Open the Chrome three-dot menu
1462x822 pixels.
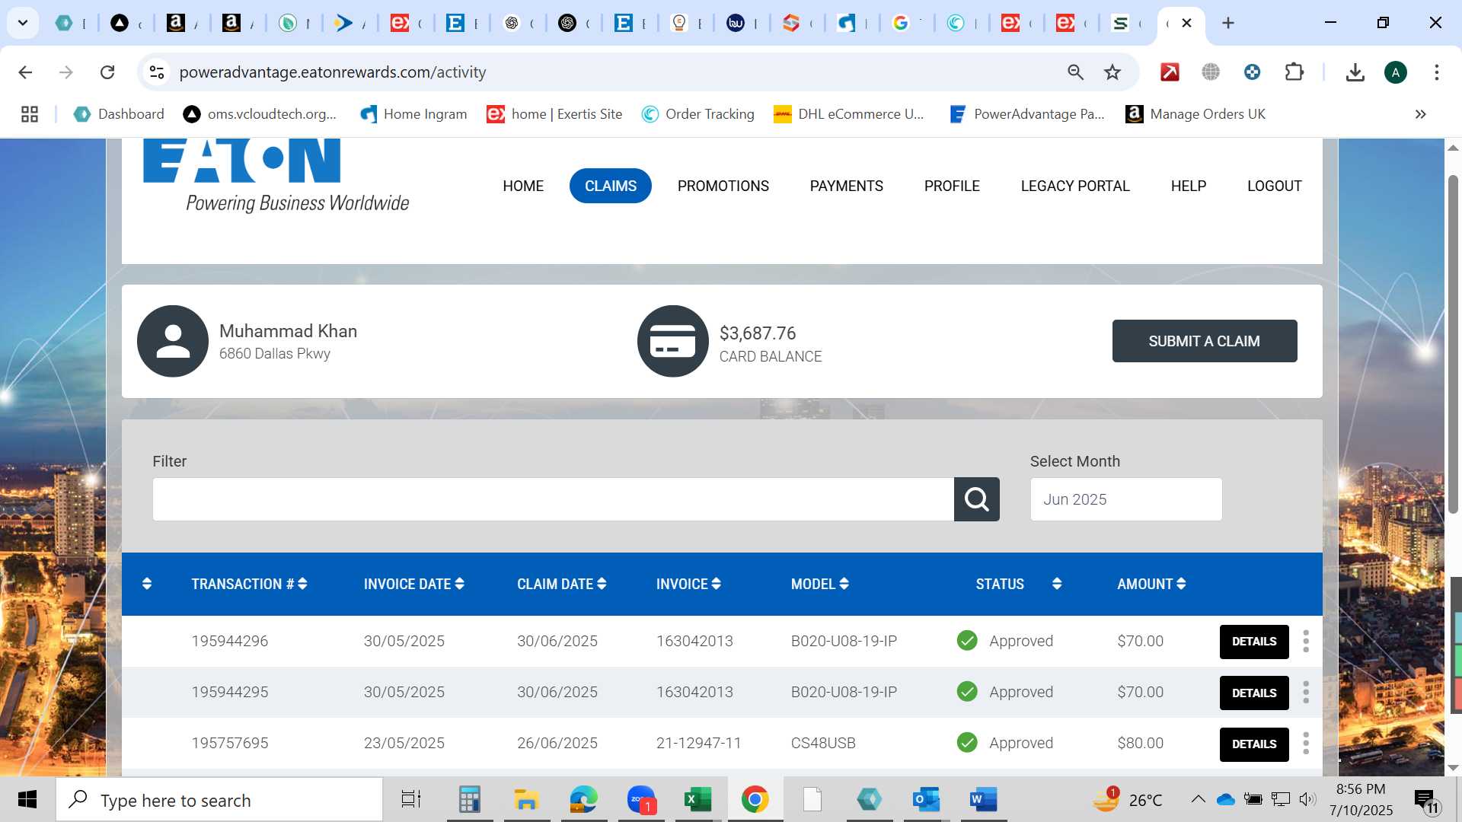click(x=1436, y=72)
